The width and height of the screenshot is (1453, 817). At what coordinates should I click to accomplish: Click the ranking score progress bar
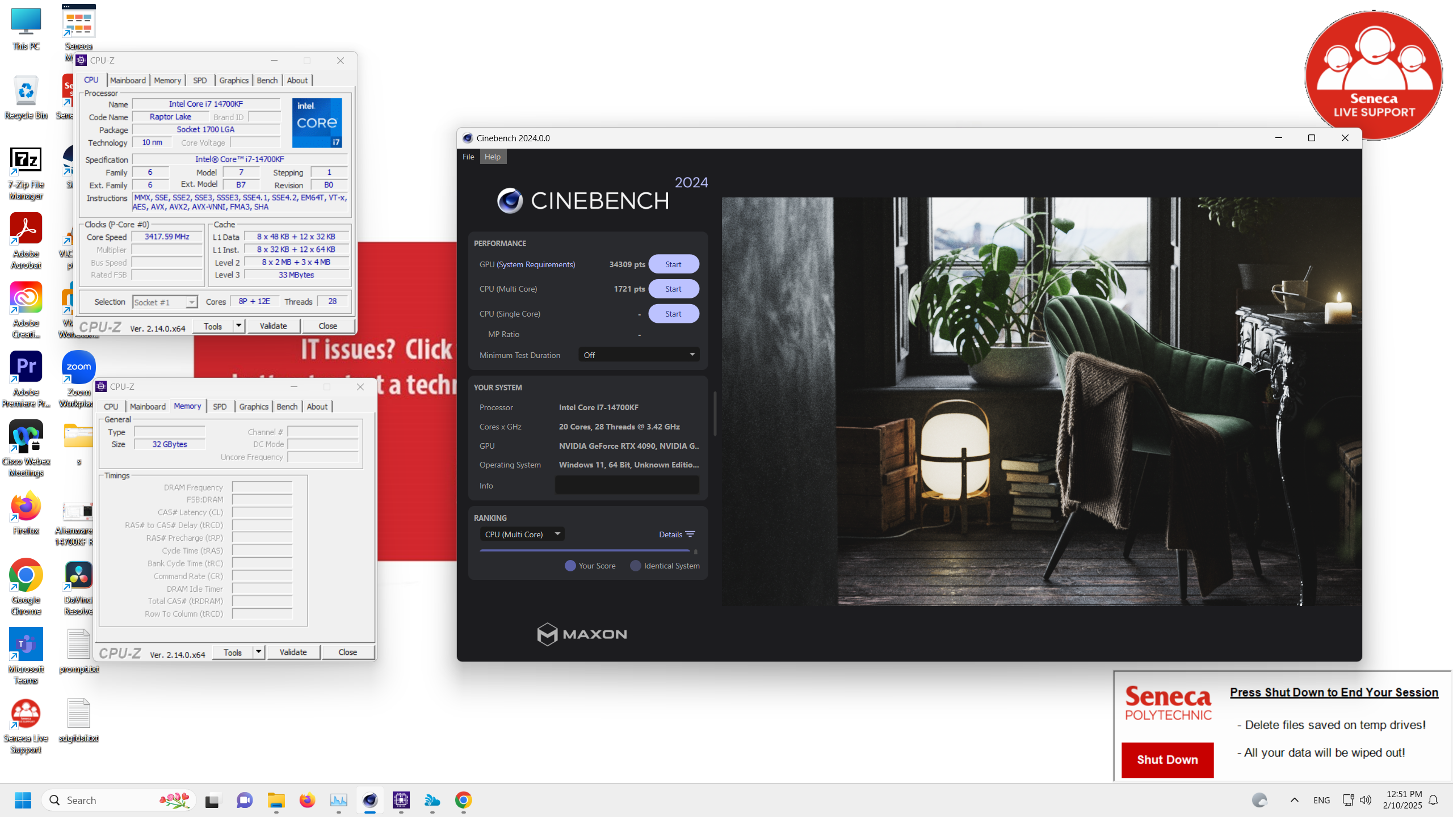585,550
